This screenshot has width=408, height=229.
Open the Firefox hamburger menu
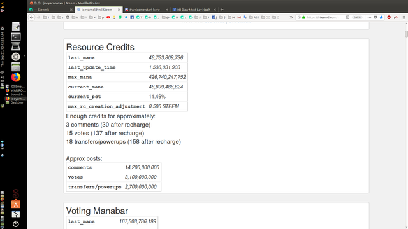tap(404, 17)
